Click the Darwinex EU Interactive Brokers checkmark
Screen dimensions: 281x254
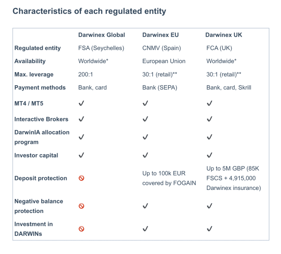click(x=145, y=119)
